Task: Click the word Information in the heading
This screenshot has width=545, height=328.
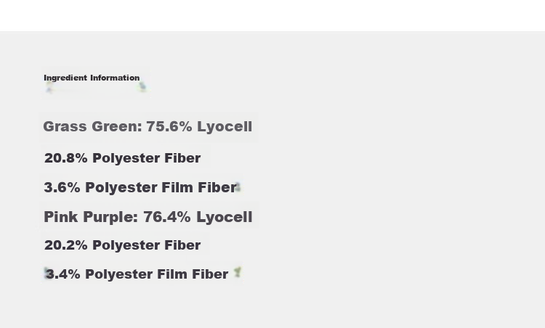Action: [115, 78]
